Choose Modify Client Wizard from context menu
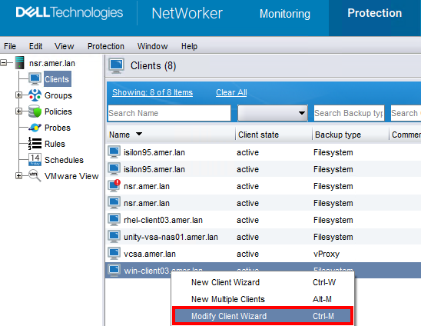This screenshot has height=326, width=421. (x=263, y=316)
